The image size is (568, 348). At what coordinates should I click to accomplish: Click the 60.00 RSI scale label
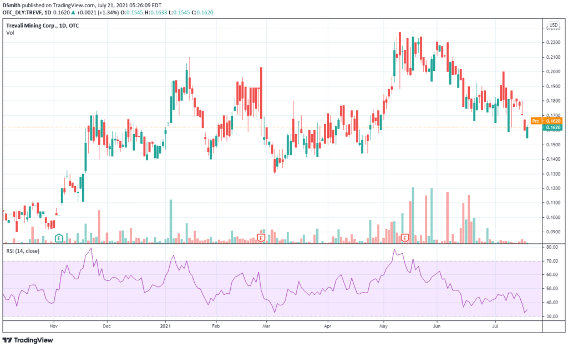click(x=552, y=275)
